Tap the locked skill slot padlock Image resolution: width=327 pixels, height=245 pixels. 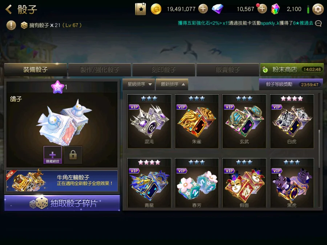tap(73, 155)
